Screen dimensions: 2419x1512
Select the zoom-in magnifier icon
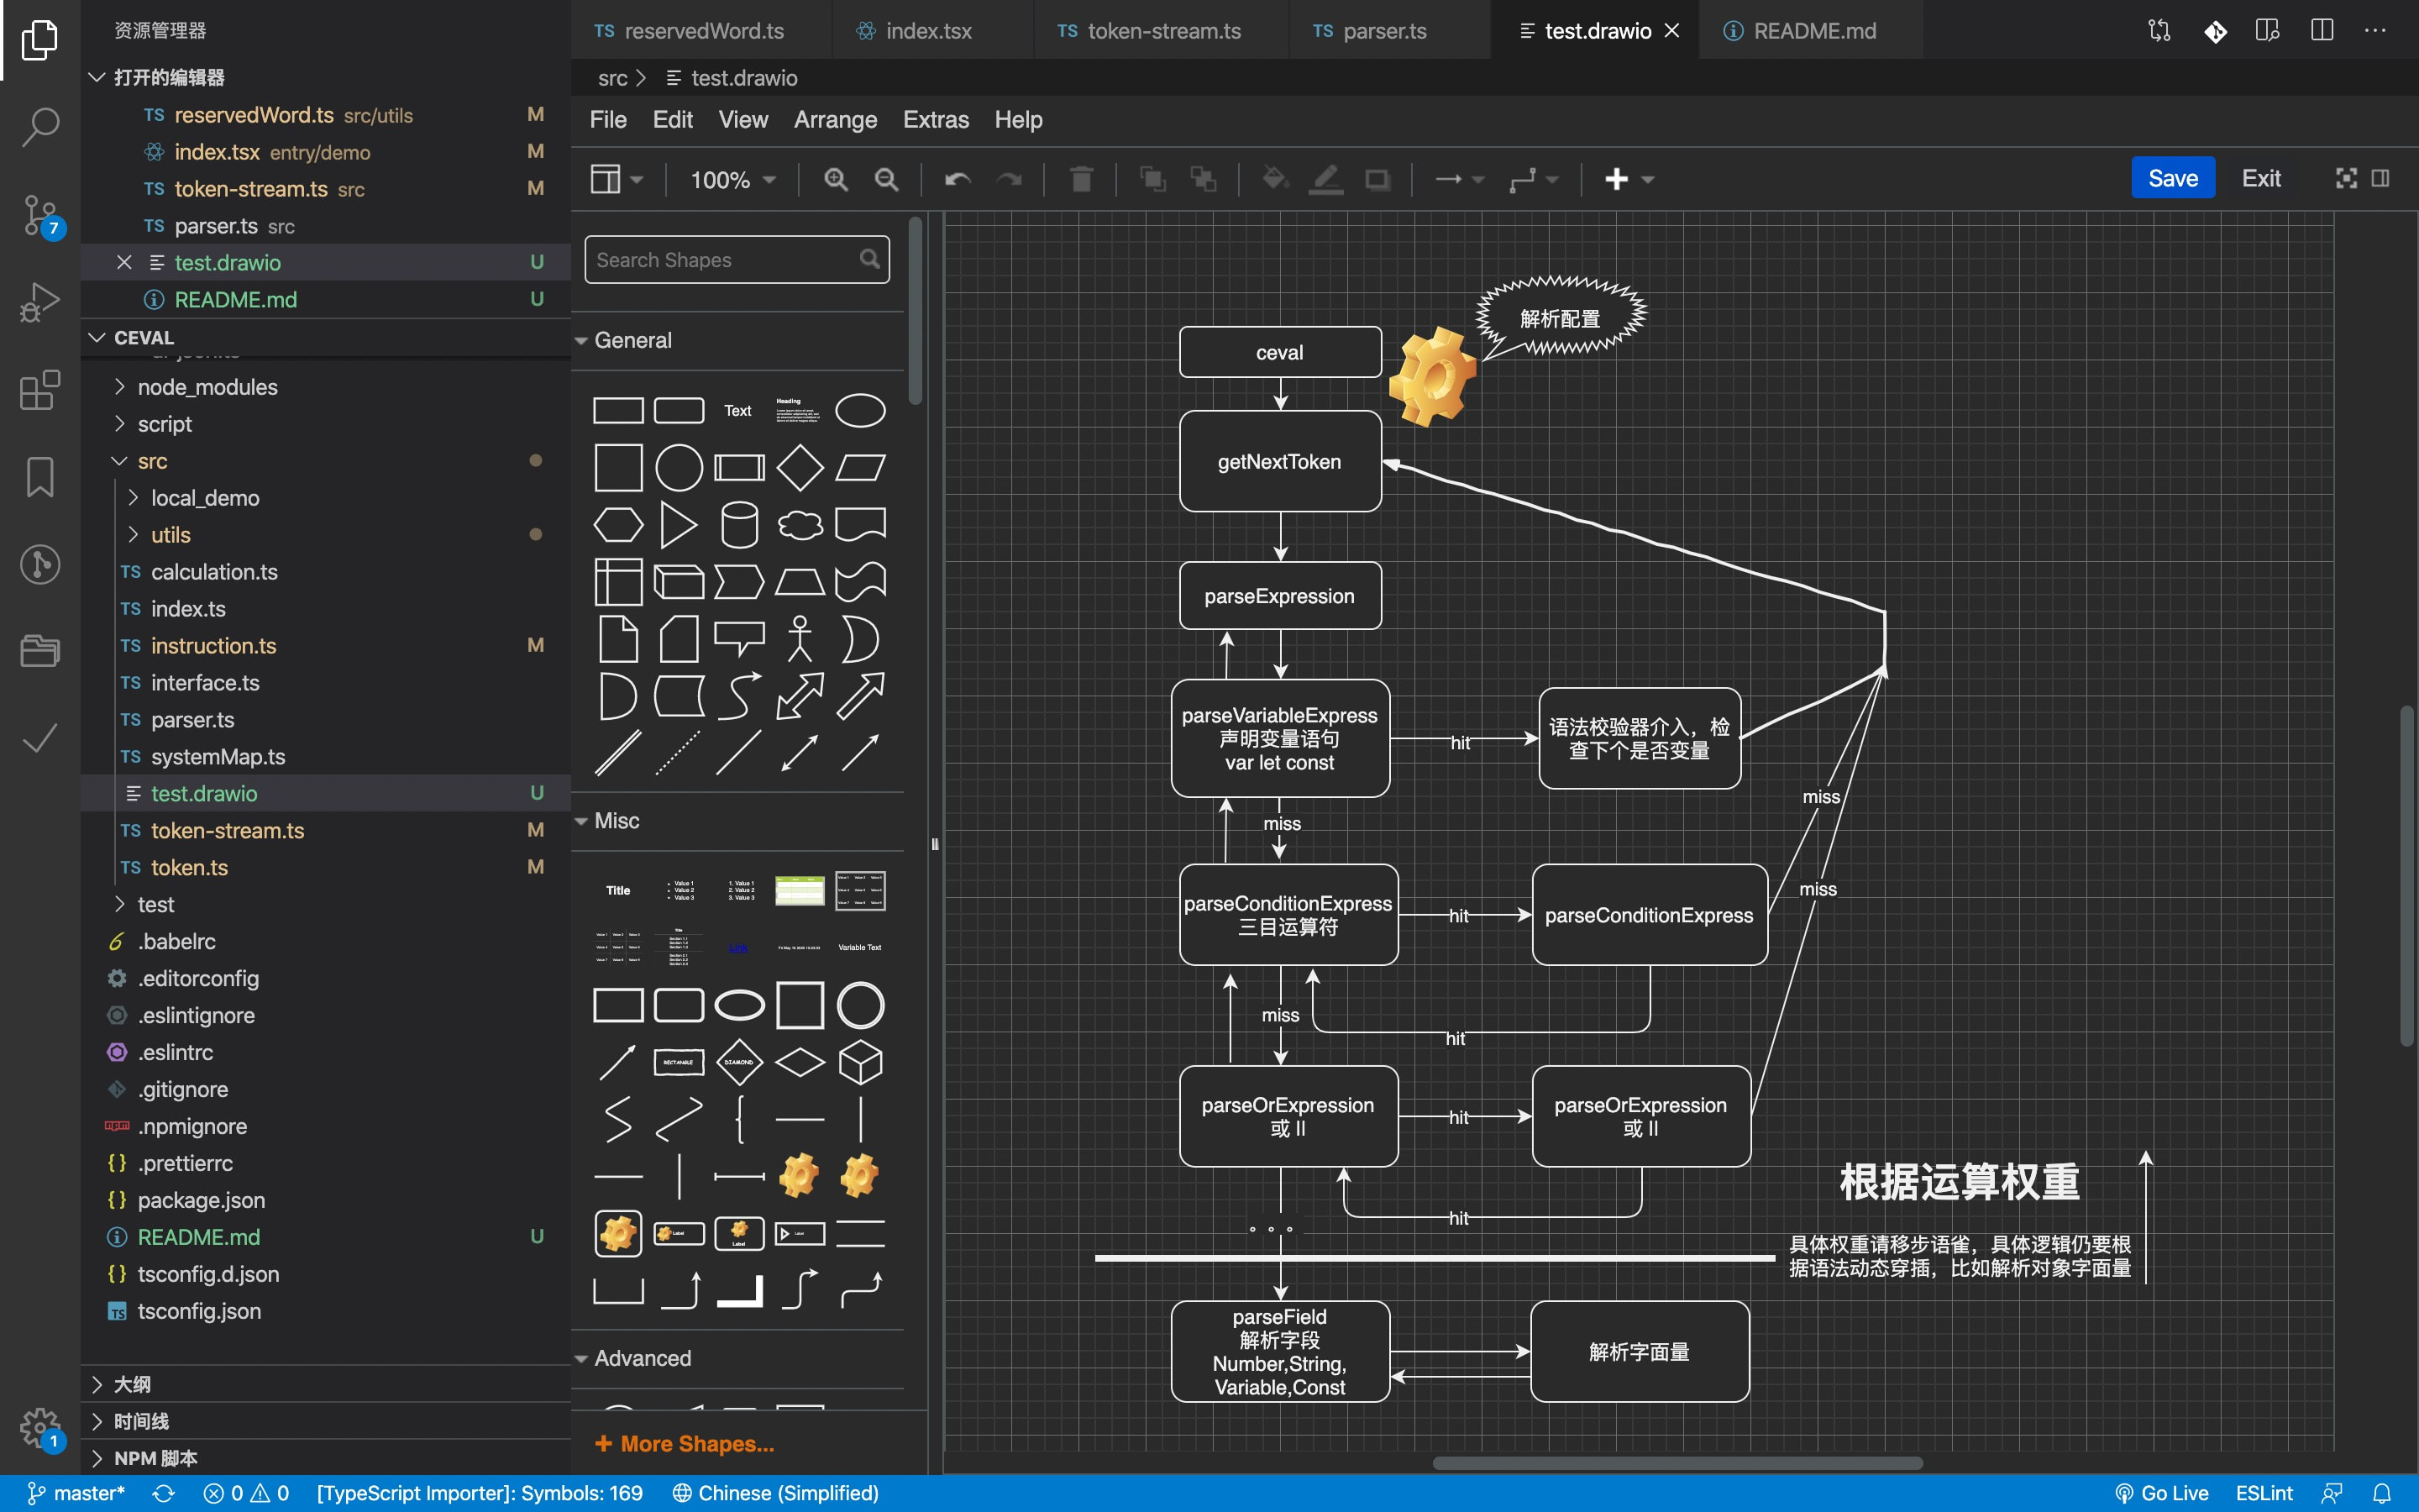(x=834, y=178)
